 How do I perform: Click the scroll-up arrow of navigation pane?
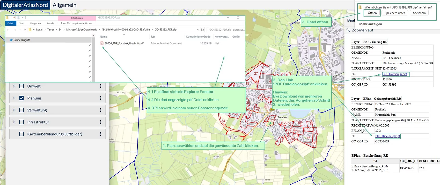point(93,36)
